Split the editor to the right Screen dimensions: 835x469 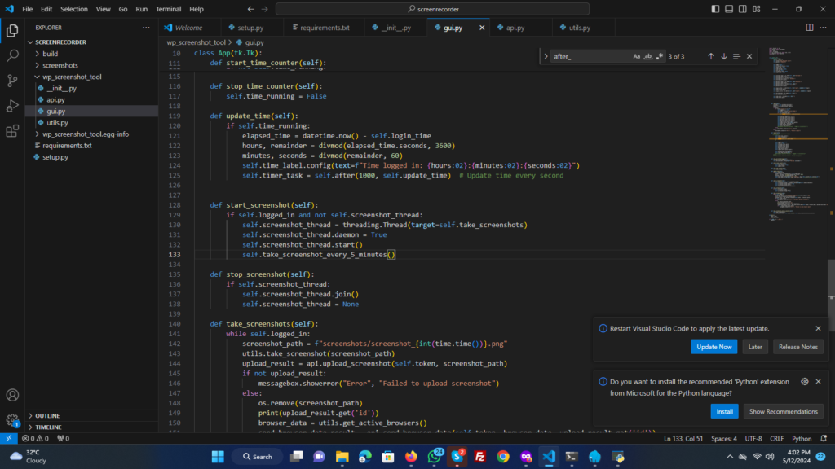pos(810,27)
